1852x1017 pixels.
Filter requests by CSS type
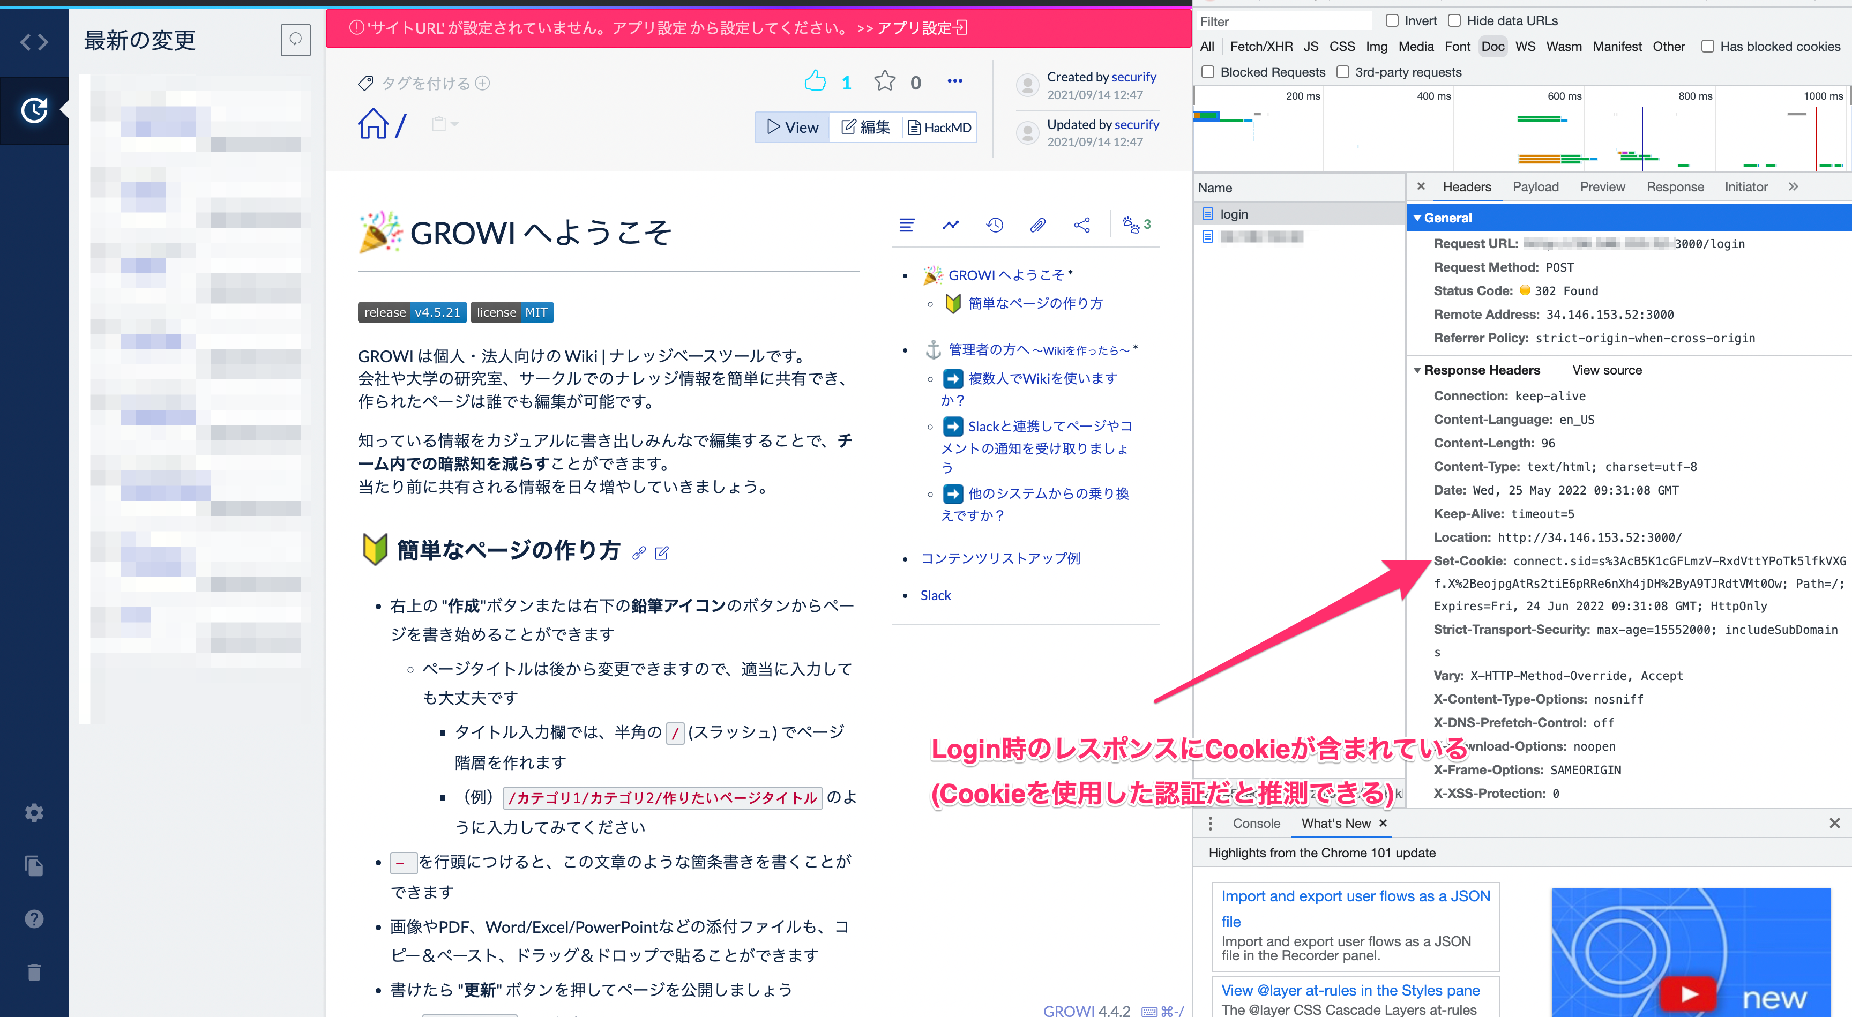pyautogui.click(x=1341, y=47)
